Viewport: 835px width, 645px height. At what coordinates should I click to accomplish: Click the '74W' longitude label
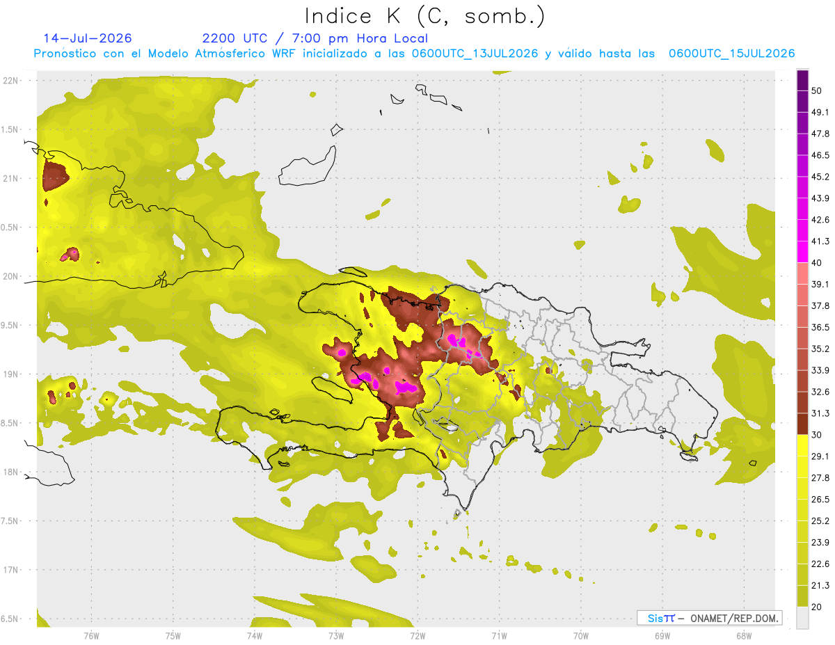[x=254, y=635]
